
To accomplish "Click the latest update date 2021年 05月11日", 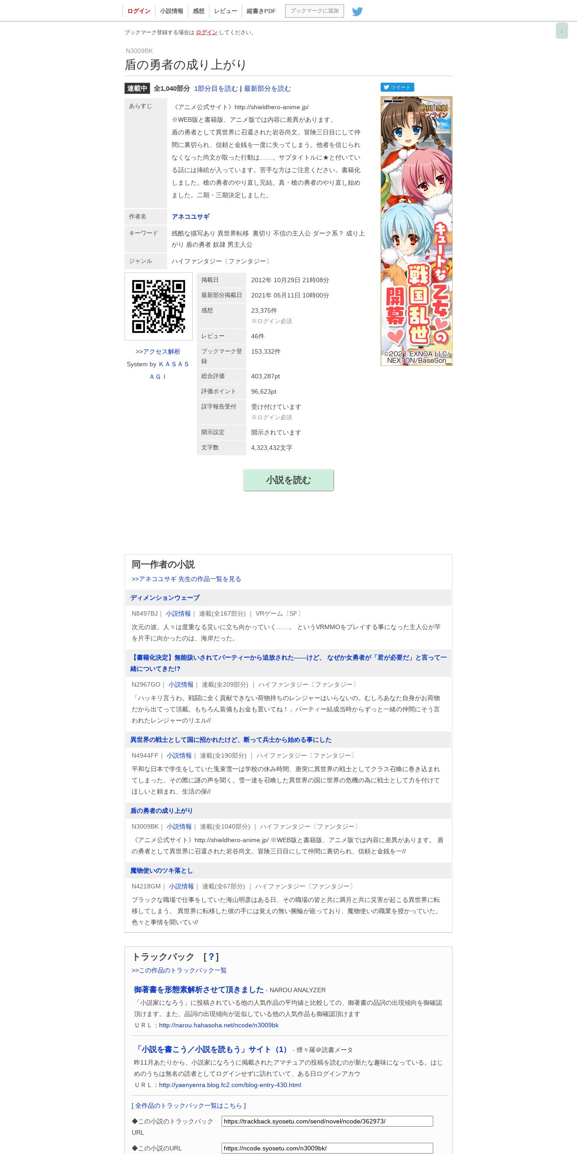I will click(290, 295).
